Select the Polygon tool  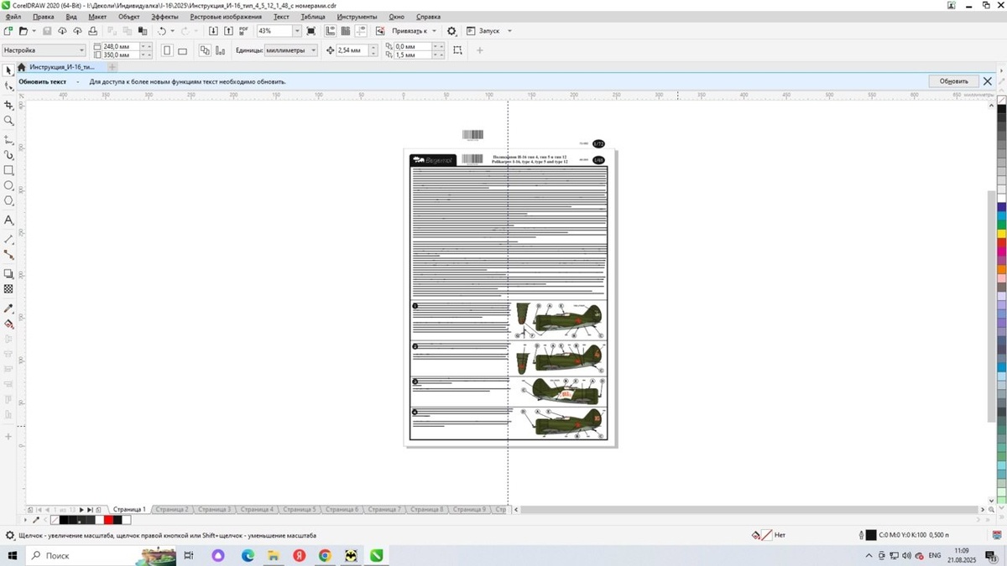8,201
